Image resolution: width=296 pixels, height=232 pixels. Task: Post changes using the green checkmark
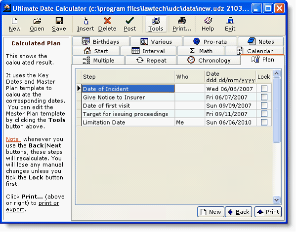129,24
